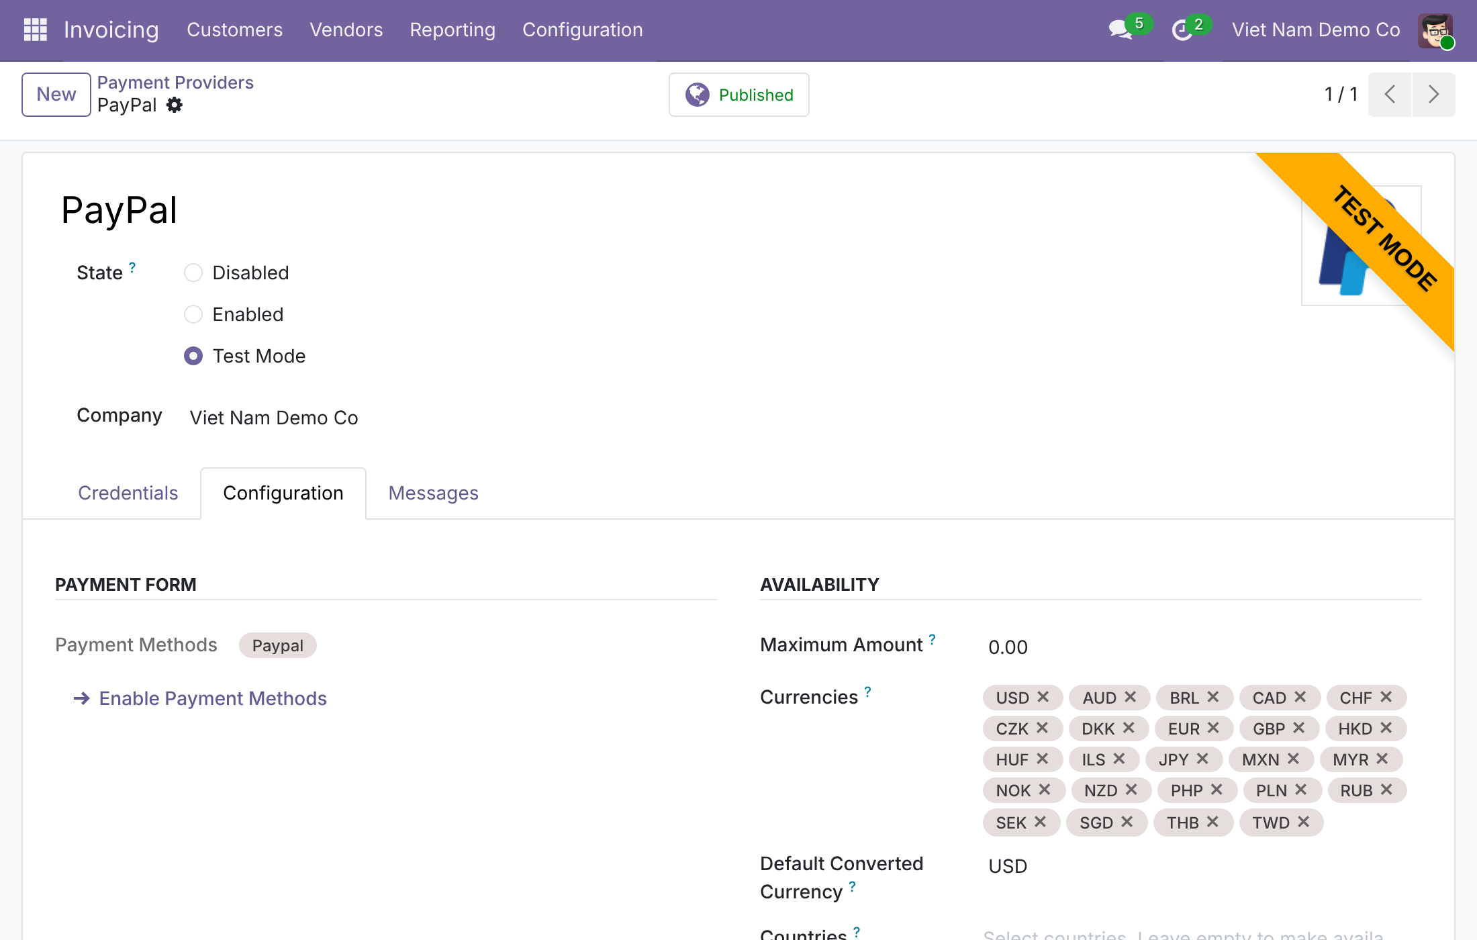
Task: Remove the JPY currency tag
Action: [x=1202, y=759]
